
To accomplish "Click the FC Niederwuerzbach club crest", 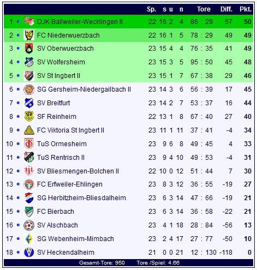I will point(29,35).
